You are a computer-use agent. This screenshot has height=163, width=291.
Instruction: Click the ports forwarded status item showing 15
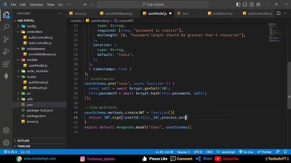pyautogui.click(x=25, y=152)
